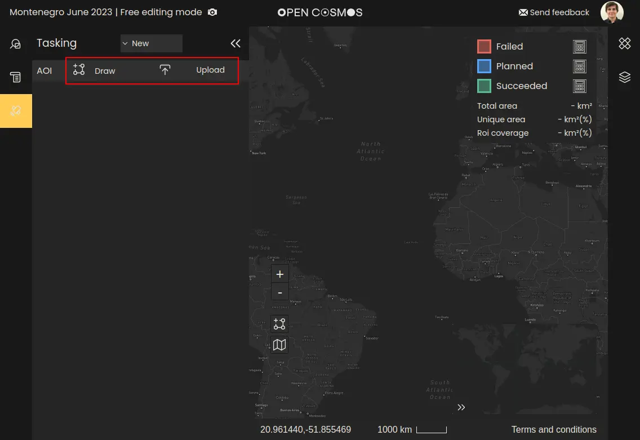Screen dimensions: 640x440
Task: Click the camera screenshot icon in header
Action: tap(212, 12)
